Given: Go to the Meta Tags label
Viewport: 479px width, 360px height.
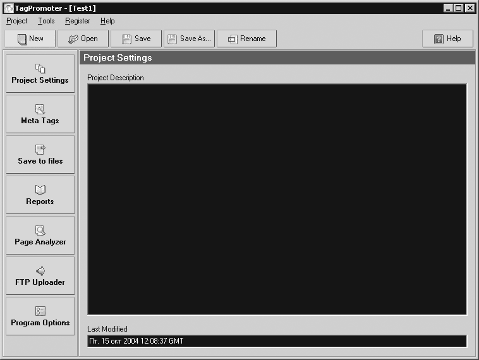Looking at the screenshot, I should [40, 121].
